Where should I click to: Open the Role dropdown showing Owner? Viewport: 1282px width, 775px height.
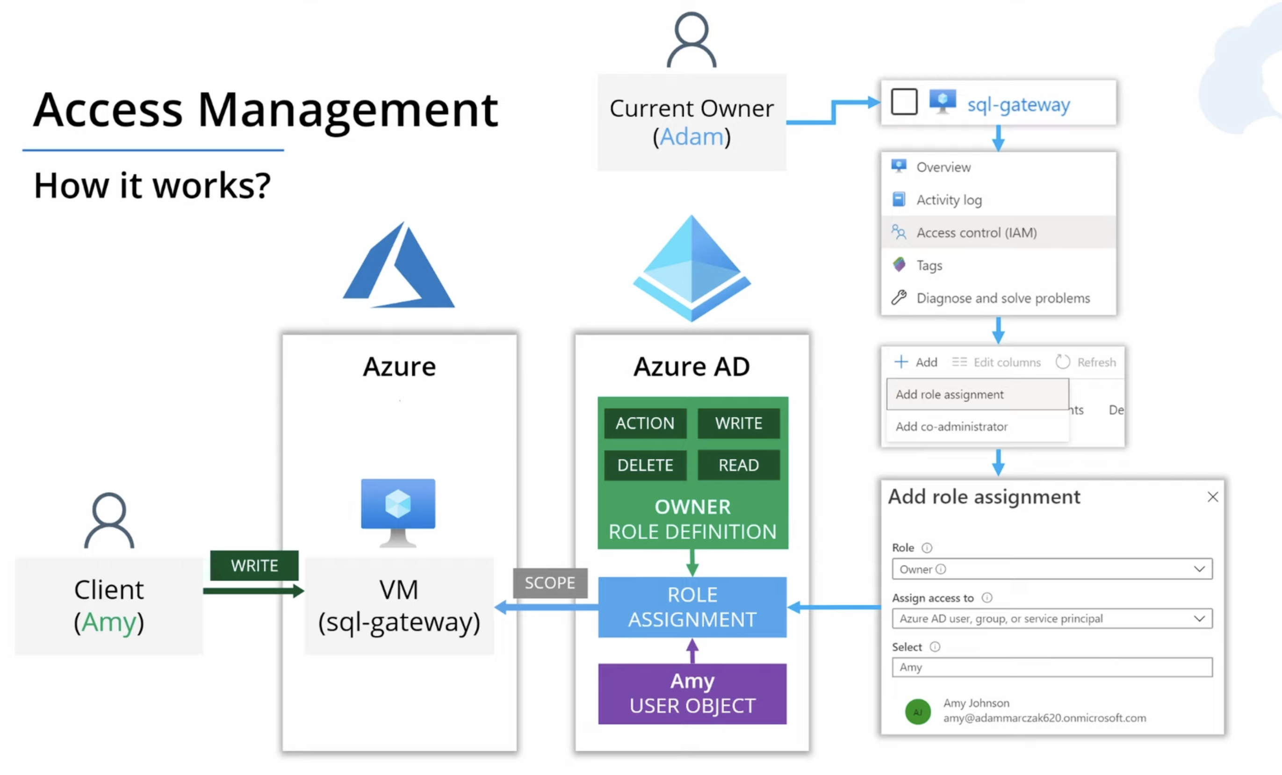pos(1052,569)
